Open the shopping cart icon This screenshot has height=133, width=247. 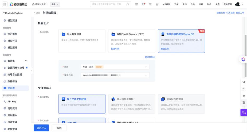150,4
